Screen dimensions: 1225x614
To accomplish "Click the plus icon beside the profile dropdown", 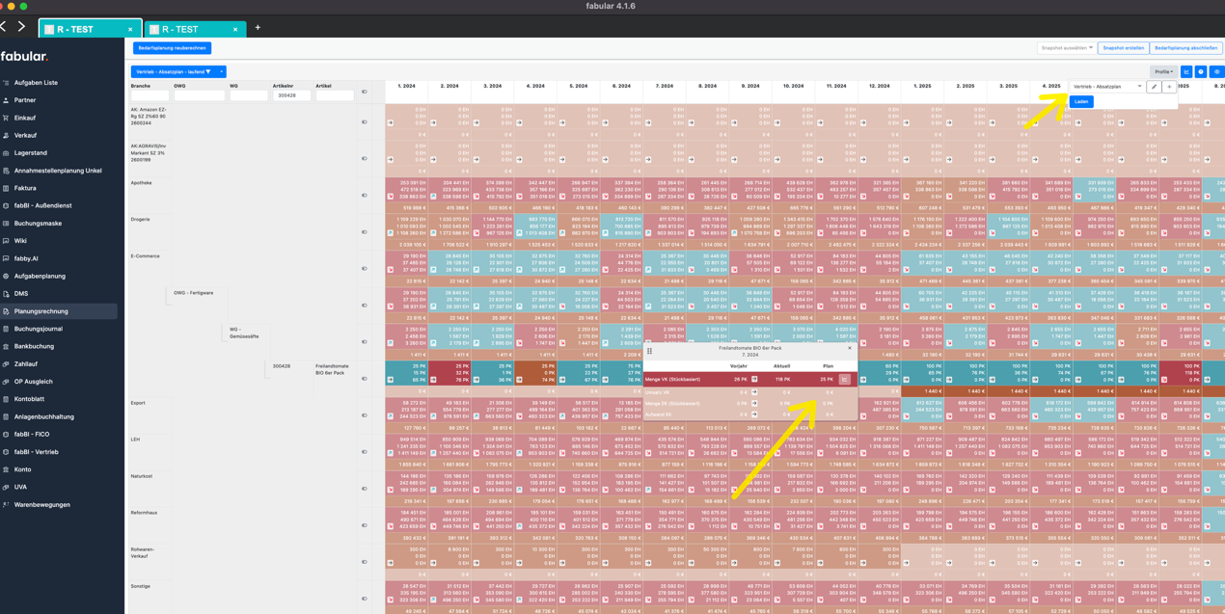I will (x=1169, y=87).
